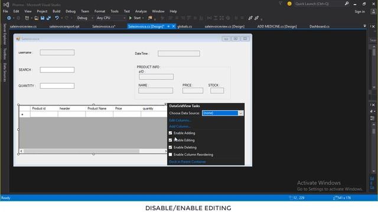Select the PRICE text box
Image resolution: width=378 pixels, height=212 pixels.
[193, 91]
